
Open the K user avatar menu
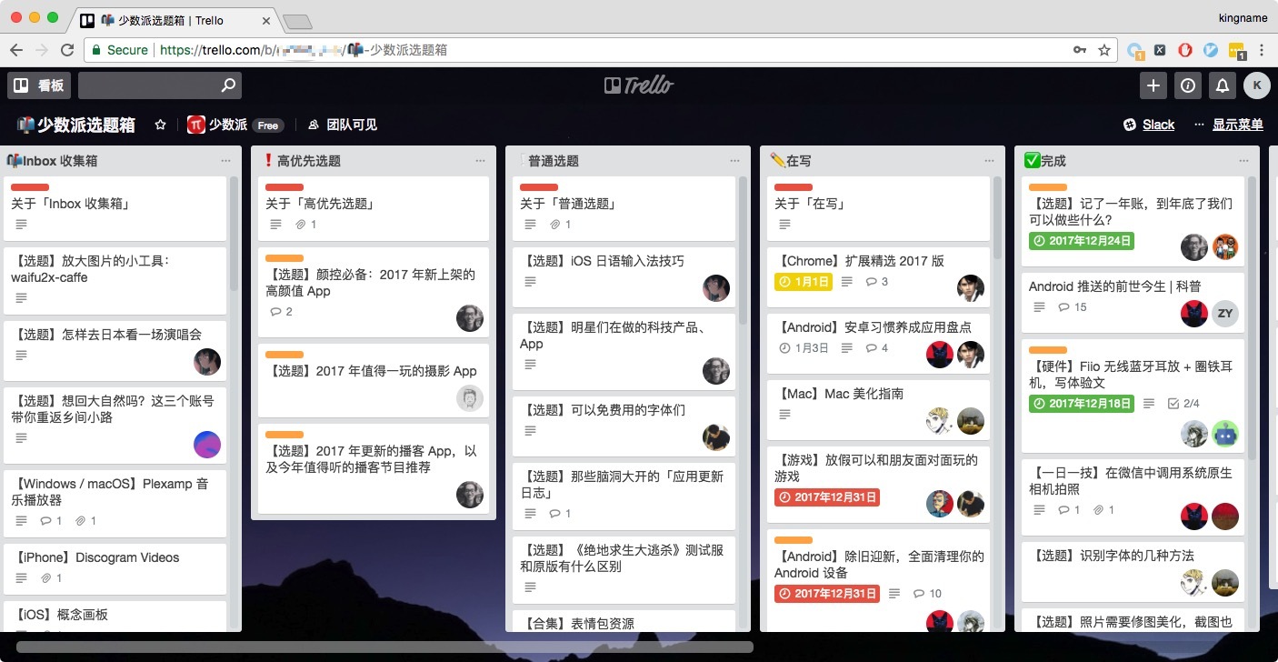[x=1257, y=85]
